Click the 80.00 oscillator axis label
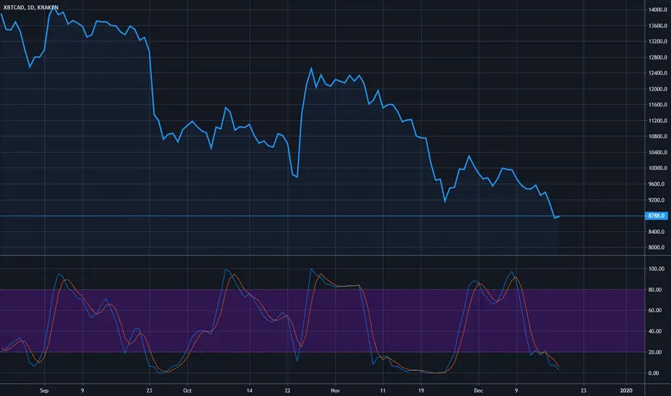Screen dimensions: 671x396 click(657, 290)
